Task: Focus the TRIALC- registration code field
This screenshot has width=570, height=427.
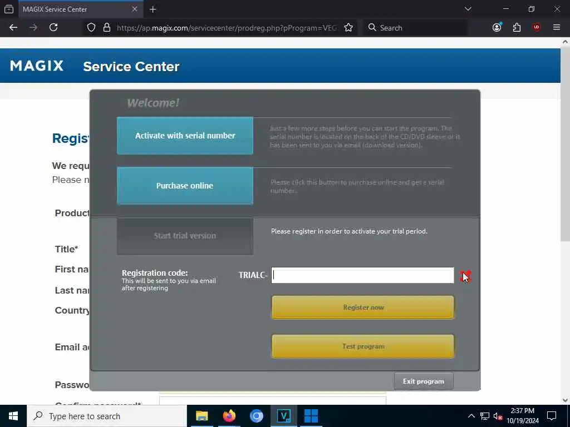Action: pos(362,275)
